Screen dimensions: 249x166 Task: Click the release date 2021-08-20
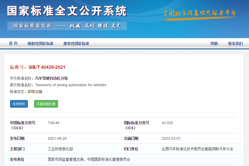point(57,138)
